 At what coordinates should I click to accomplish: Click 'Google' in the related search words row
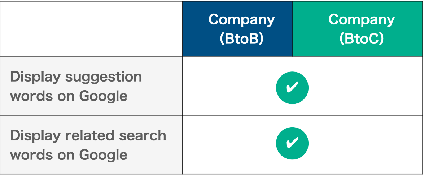(103, 155)
